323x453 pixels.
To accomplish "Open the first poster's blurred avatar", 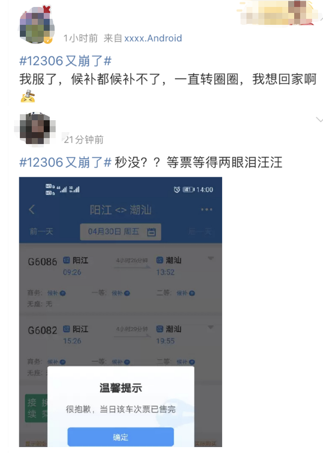I will (x=36, y=25).
